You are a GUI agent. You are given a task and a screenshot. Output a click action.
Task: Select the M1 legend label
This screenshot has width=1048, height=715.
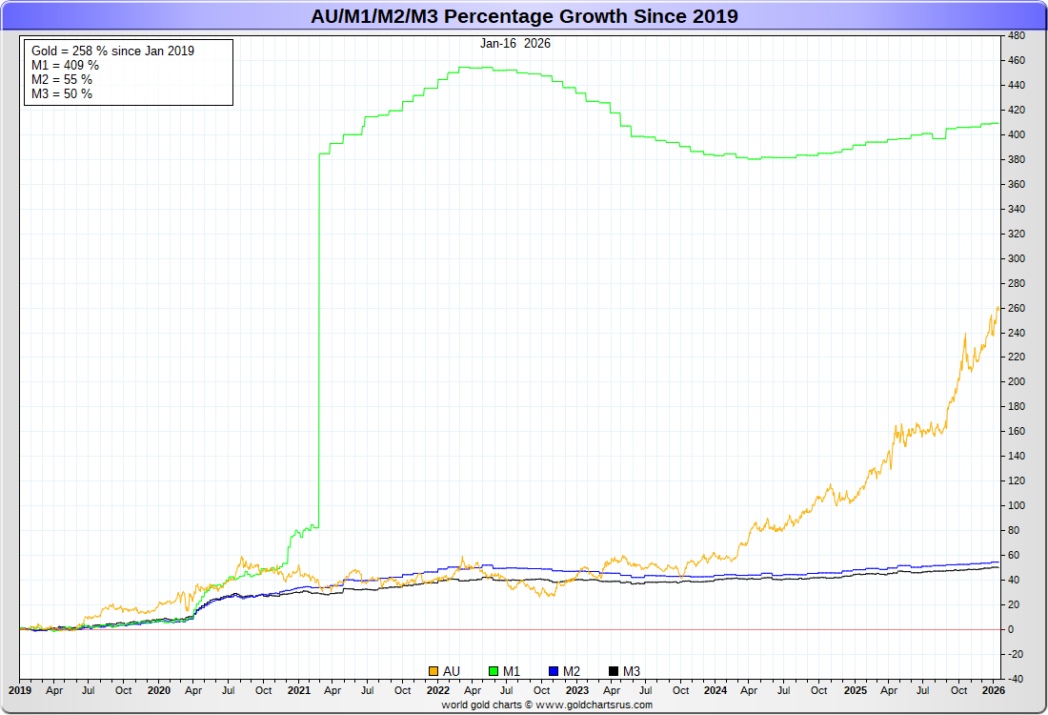pos(512,671)
